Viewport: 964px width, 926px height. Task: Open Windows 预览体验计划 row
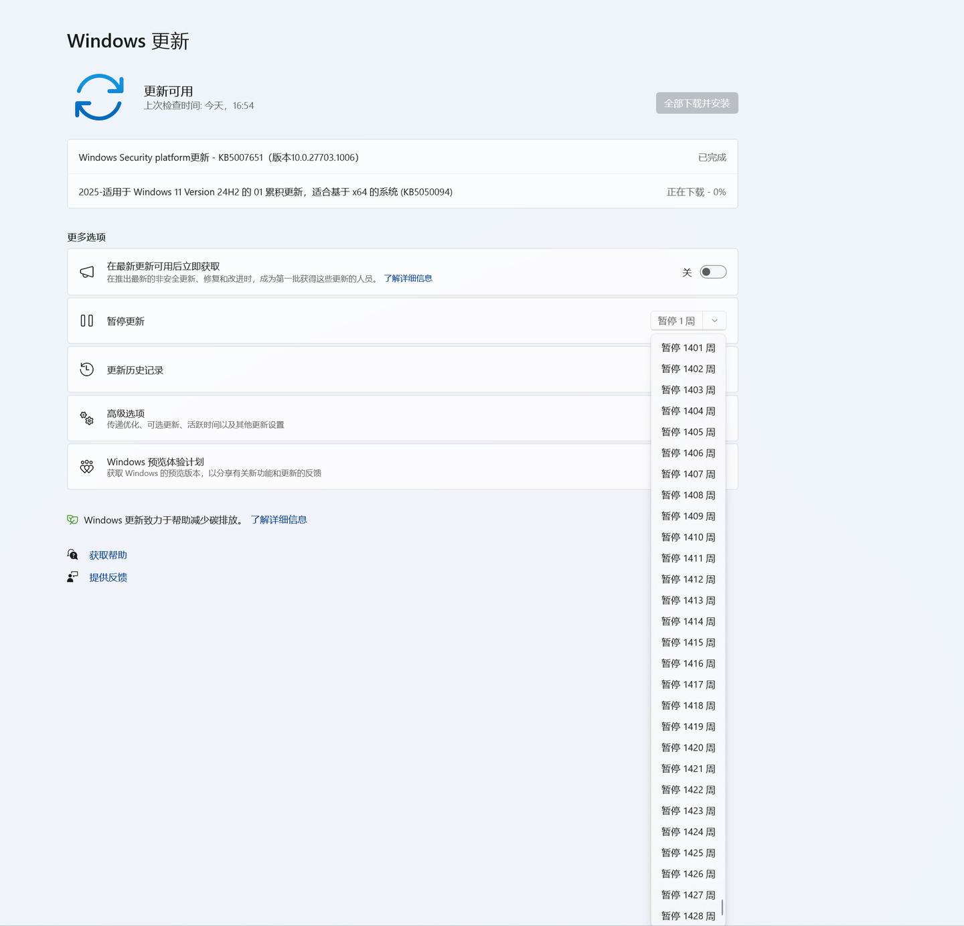pos(402,467)
